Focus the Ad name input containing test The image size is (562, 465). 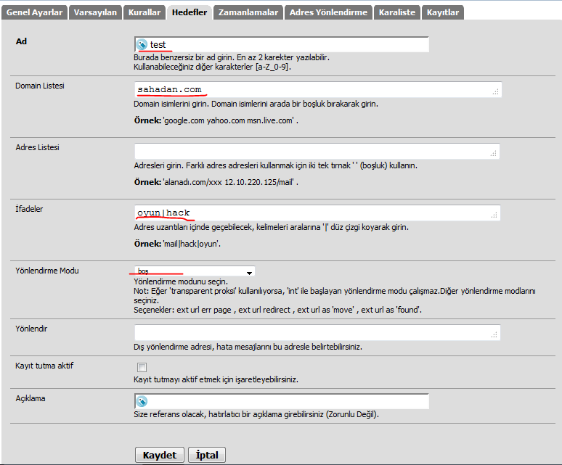(x=282, y=44)
